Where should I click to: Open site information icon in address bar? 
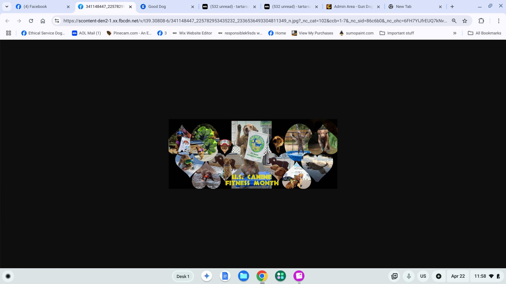[57, 21]
